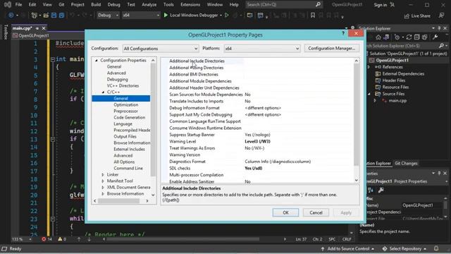Viewport: 451px width, 254px height.
Task: Open the Configuration dropdown (All Configurations)
Action: click(161, 49)
